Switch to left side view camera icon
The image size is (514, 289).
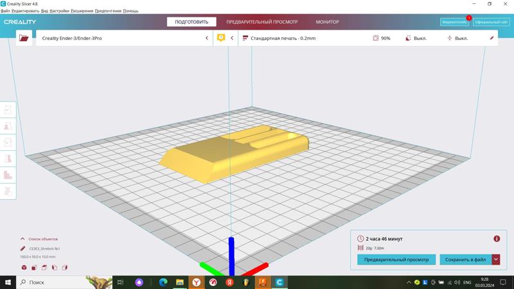click(x=55, y=267)
